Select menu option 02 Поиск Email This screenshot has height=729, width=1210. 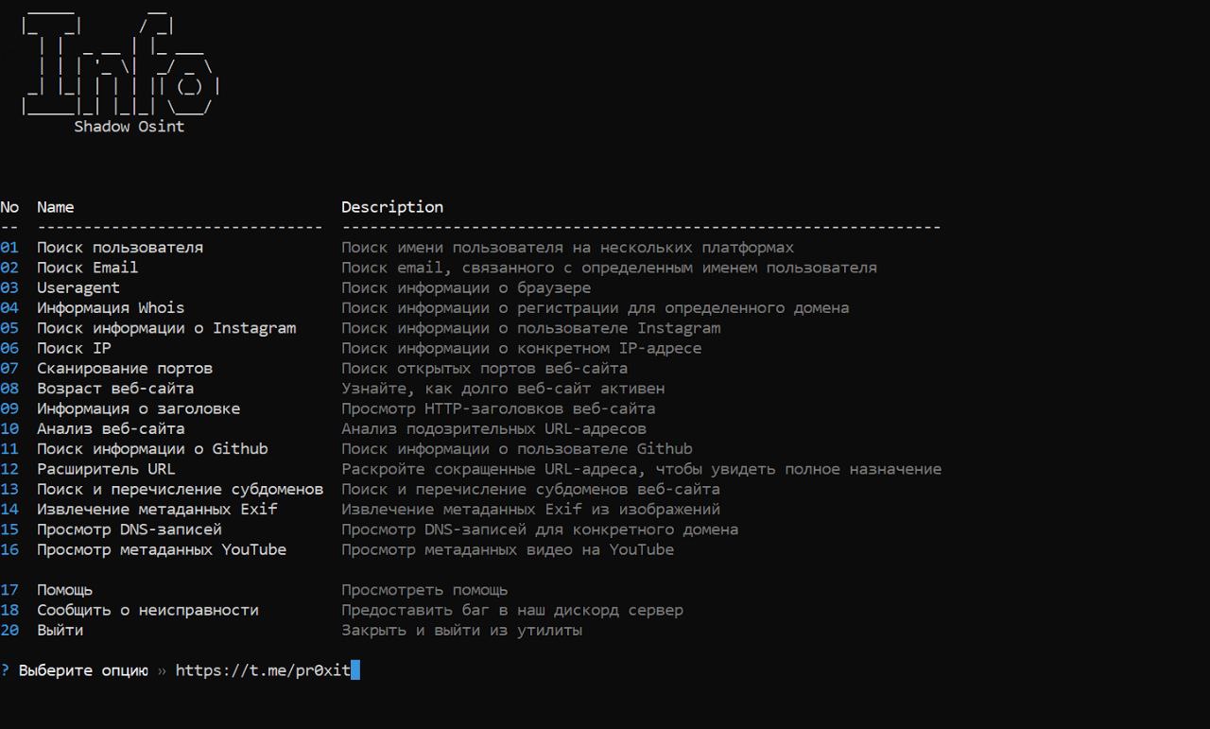87,268
